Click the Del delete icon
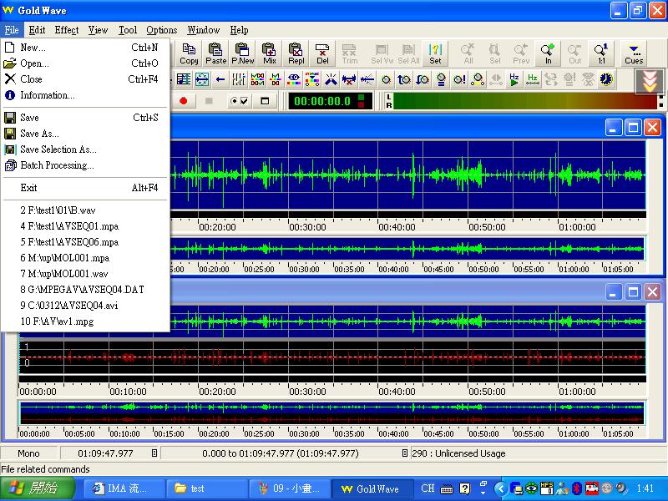 pyautogui.click(x=323, y=53)
